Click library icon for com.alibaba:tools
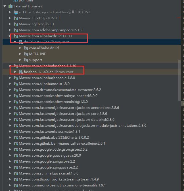This screenshot has width=184, height=191. (16, 84)
